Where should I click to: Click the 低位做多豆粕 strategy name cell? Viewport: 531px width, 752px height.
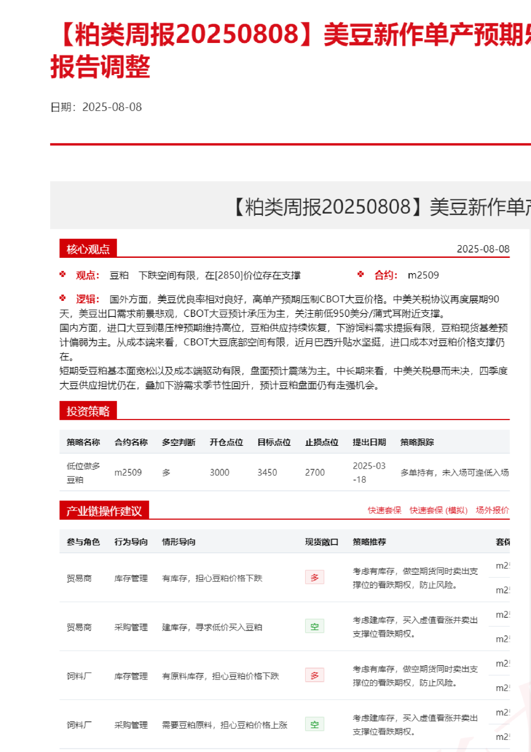tap(83, 473)
